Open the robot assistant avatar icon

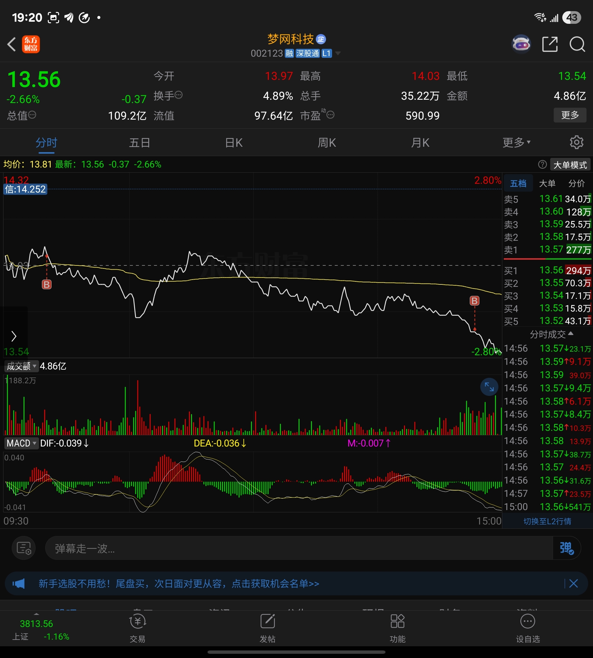(x=521, y=44)
